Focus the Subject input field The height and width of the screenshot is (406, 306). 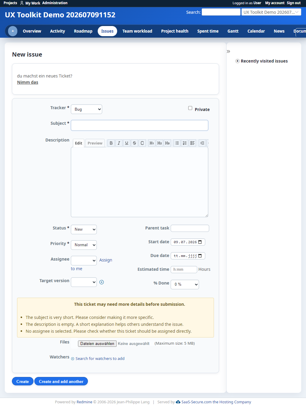(140, 125)
